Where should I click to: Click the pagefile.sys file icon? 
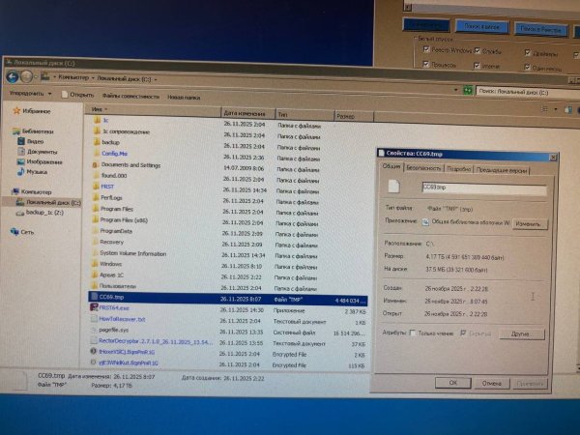tap(94, 330)
